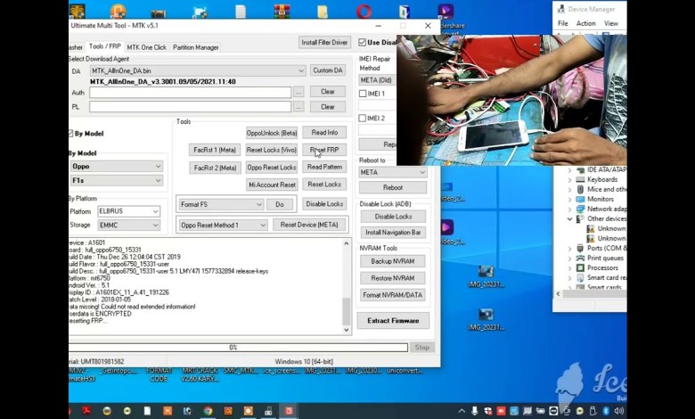Tick the IMEI 1 checkbox

tap(363, 94)
